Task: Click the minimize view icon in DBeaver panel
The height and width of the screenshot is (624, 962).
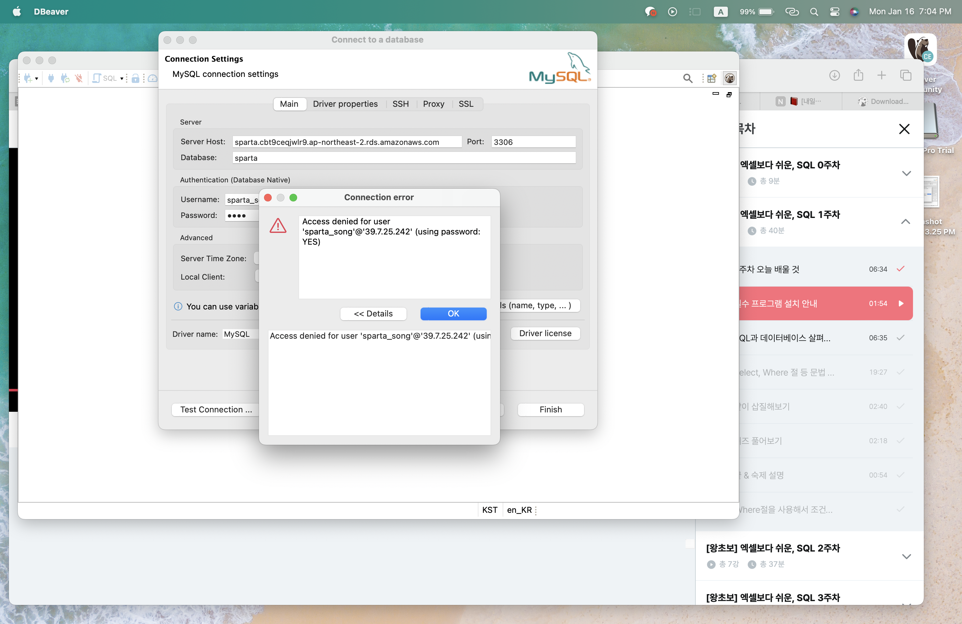Action: tap(716, 94)
